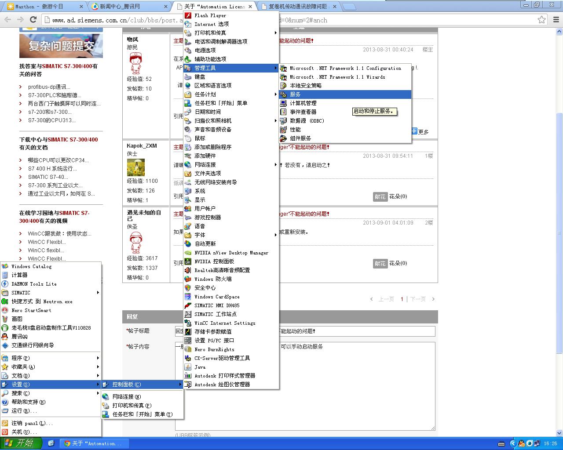Expand the 字体 submenu arrow
The width and height of the screenshot is (563, 450).
coord(276,235)
